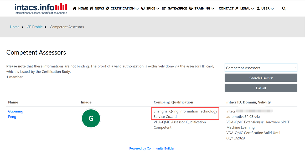Click the green G avatar image
This screenshot has height=157, width=305.
pos(91,118)
